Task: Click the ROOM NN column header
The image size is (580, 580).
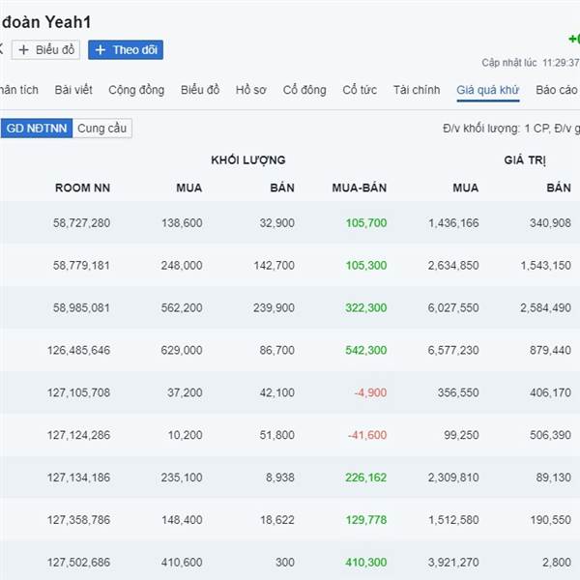Action: [82, 188]
